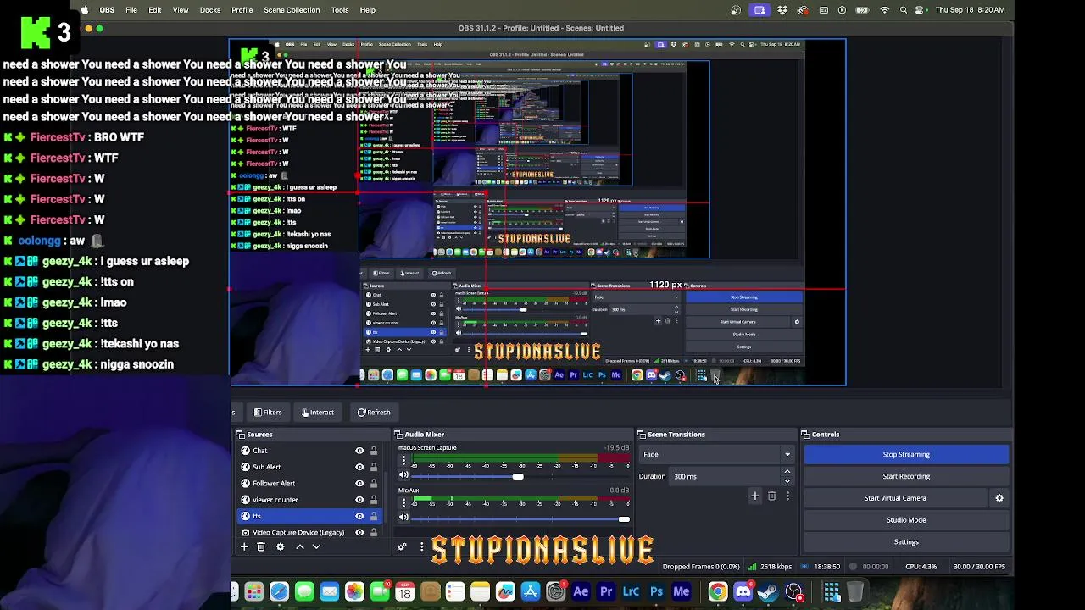Screen dimensions: 1085x610
Task: Open the View menu
Action: [x=181, y=10]
